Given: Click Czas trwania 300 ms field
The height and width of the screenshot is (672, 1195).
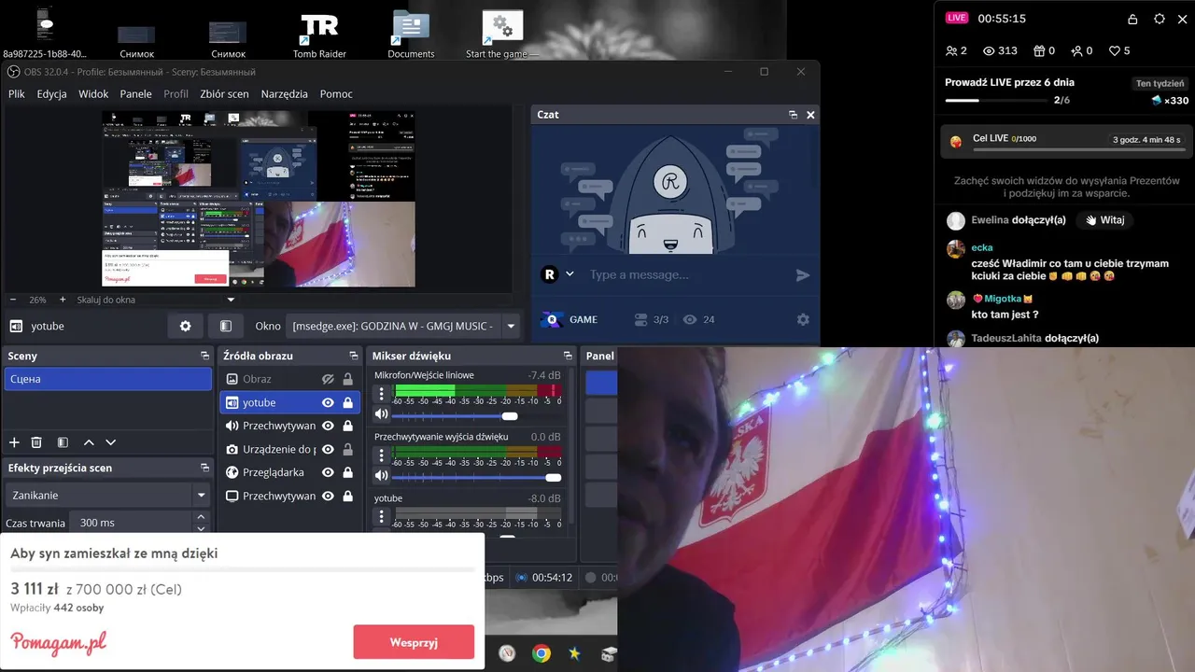Looking at the screenshot, I should point(133,523).
